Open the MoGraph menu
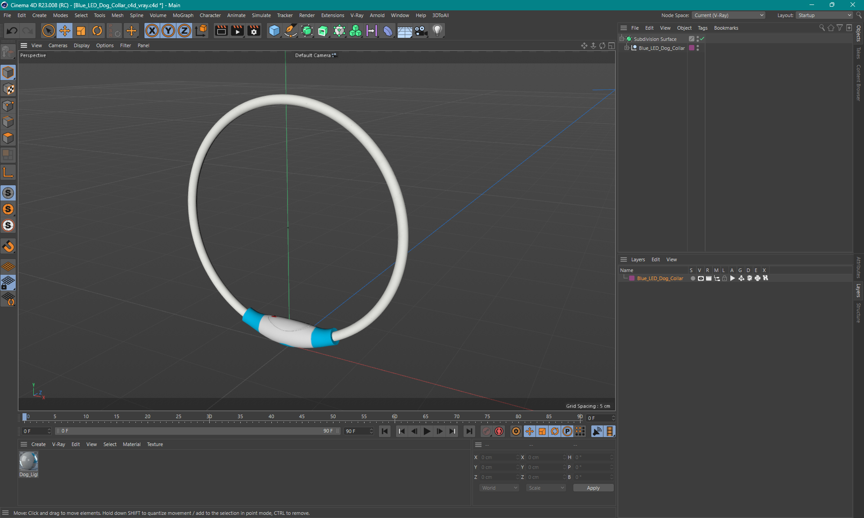This screenshot has width=864, height=518. pyautogui.click(x=183, y=15)
